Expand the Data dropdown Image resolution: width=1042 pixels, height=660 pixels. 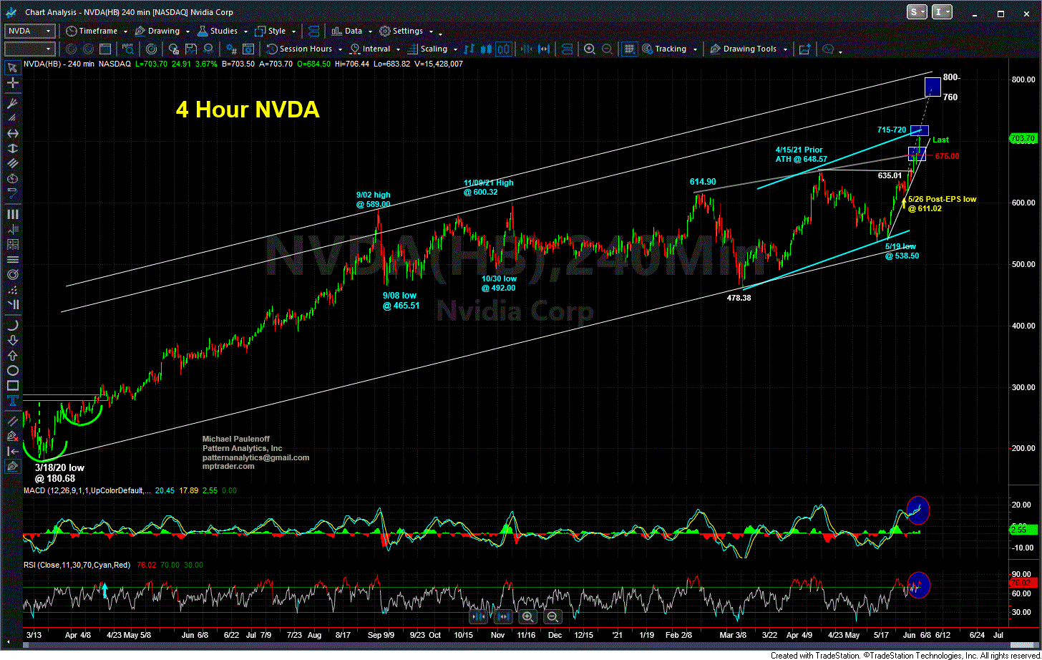coord(351,31)
